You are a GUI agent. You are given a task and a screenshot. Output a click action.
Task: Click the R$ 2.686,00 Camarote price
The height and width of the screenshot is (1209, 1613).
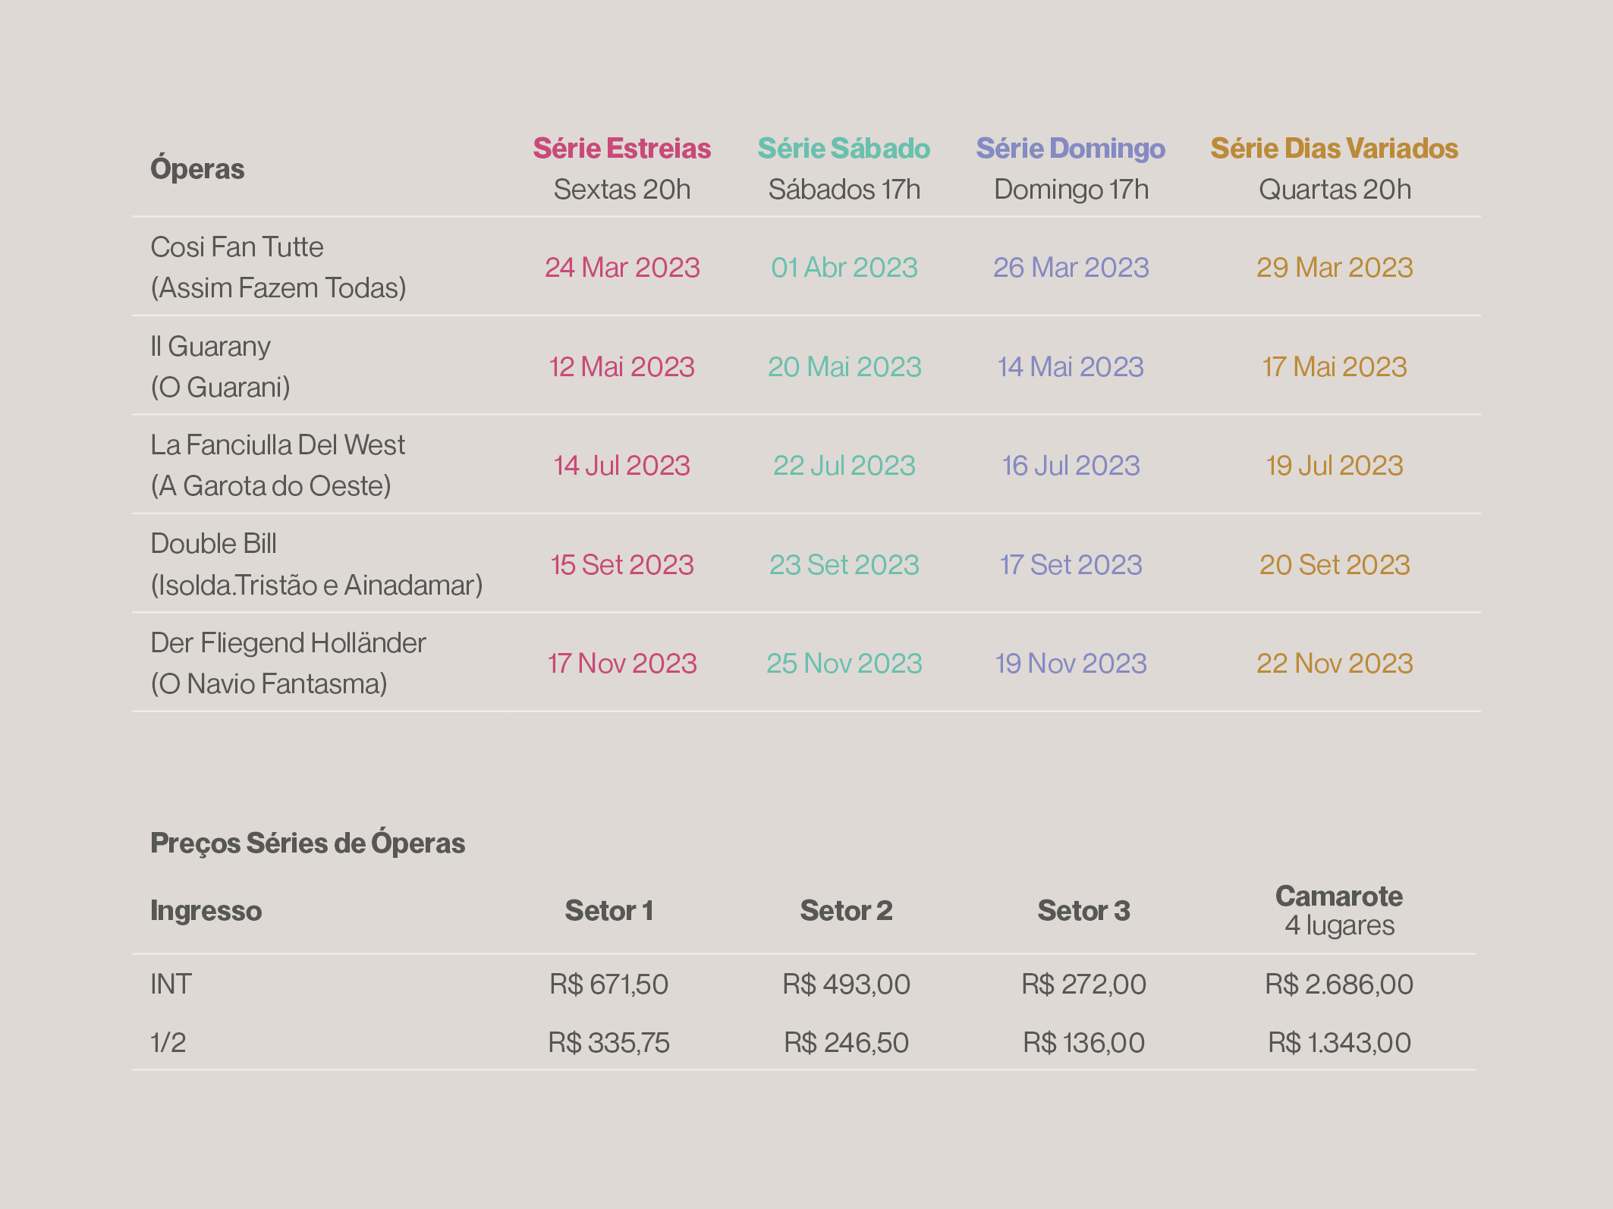point(1338,984)
